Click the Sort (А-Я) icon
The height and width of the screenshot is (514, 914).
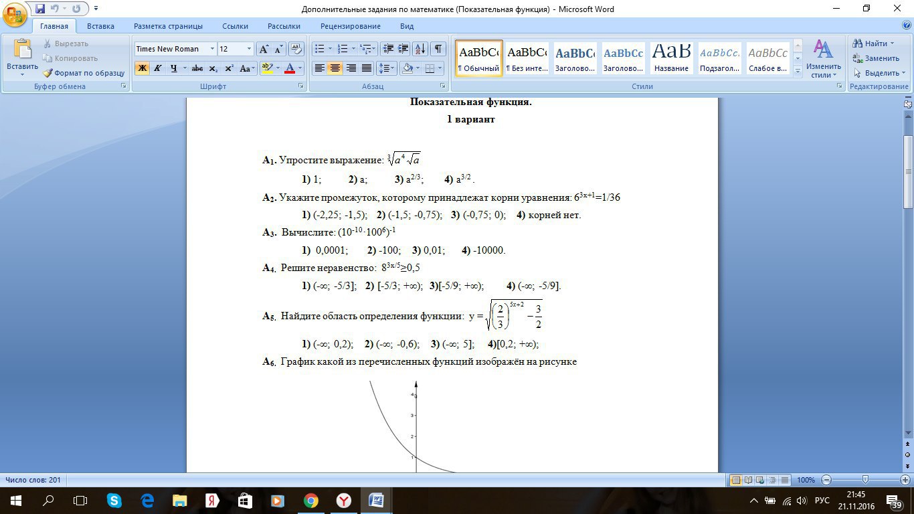click(420, 49)
